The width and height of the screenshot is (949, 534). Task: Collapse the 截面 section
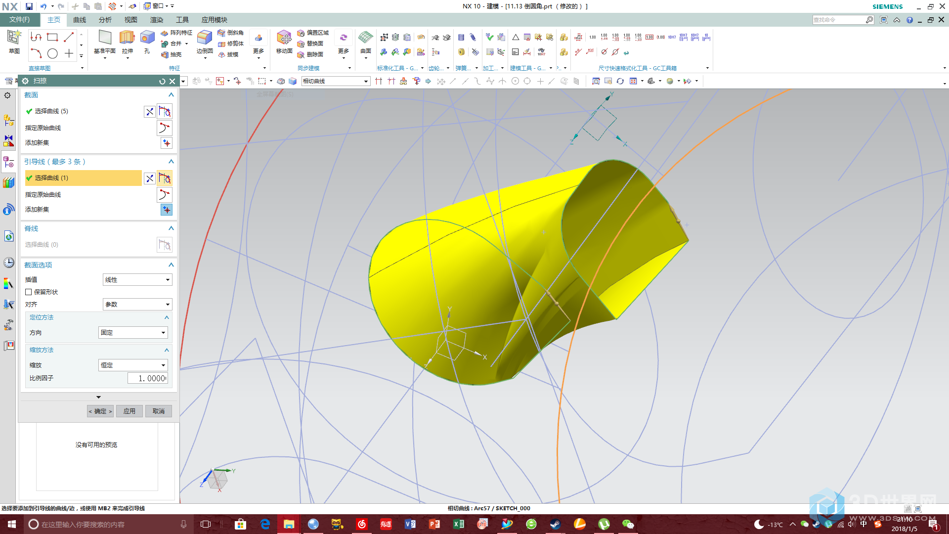point(171,95)
